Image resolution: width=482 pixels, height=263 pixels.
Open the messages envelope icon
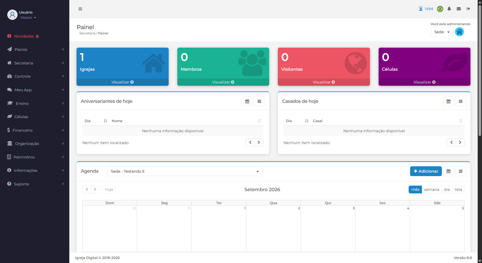(x=459, y=9)
